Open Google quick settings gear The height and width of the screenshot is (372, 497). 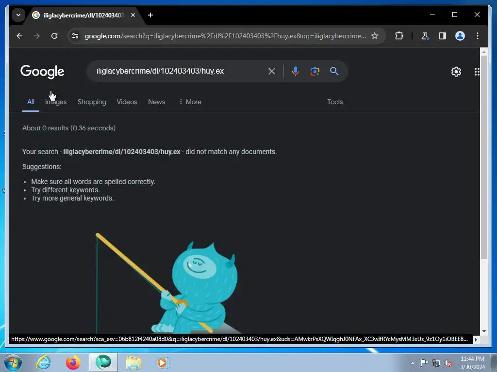tap(456, 72)
